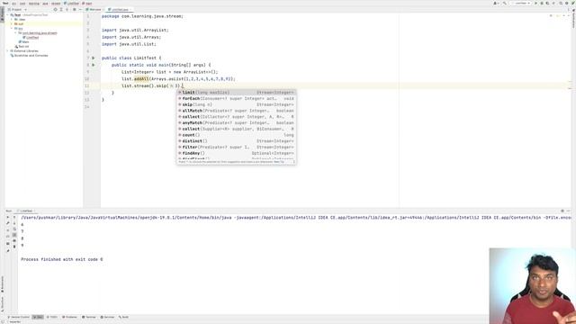576x324 pixels.
Task: Hide the Project tool window
Action: [80, 10]
